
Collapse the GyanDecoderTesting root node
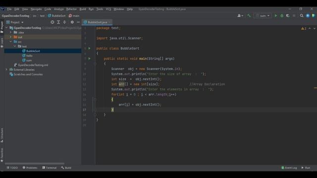click(x=6, y=28)
